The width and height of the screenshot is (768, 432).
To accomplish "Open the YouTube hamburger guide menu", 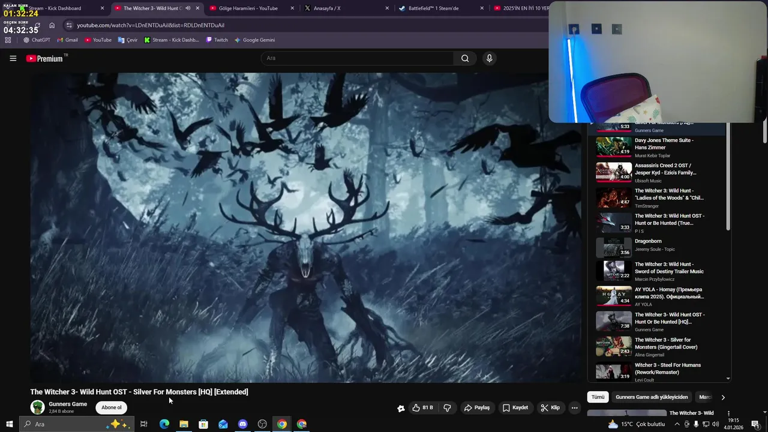I will (13, 58).
